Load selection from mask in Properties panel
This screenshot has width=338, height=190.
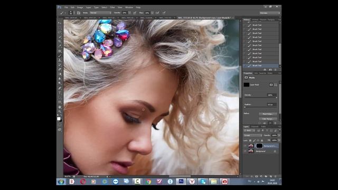click(x=259, y=123)
